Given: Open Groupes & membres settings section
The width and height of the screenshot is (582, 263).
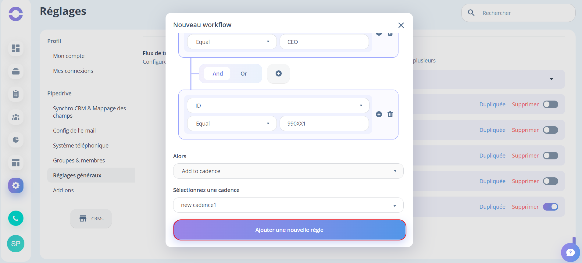Looking at the screenshot, I should coord(79,160).
